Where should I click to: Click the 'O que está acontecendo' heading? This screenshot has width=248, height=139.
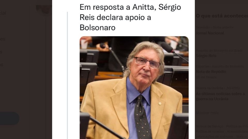point(222,16)
